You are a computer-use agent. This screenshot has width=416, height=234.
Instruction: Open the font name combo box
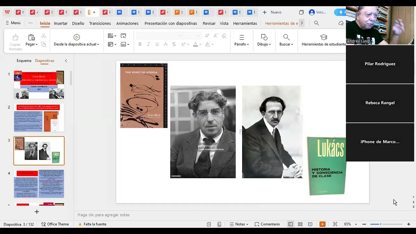(160, 36)
